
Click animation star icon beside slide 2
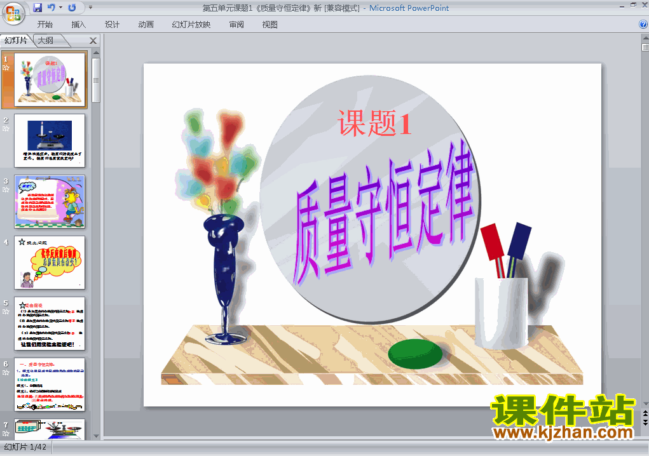pyautogui.click(x=6, y=128)
